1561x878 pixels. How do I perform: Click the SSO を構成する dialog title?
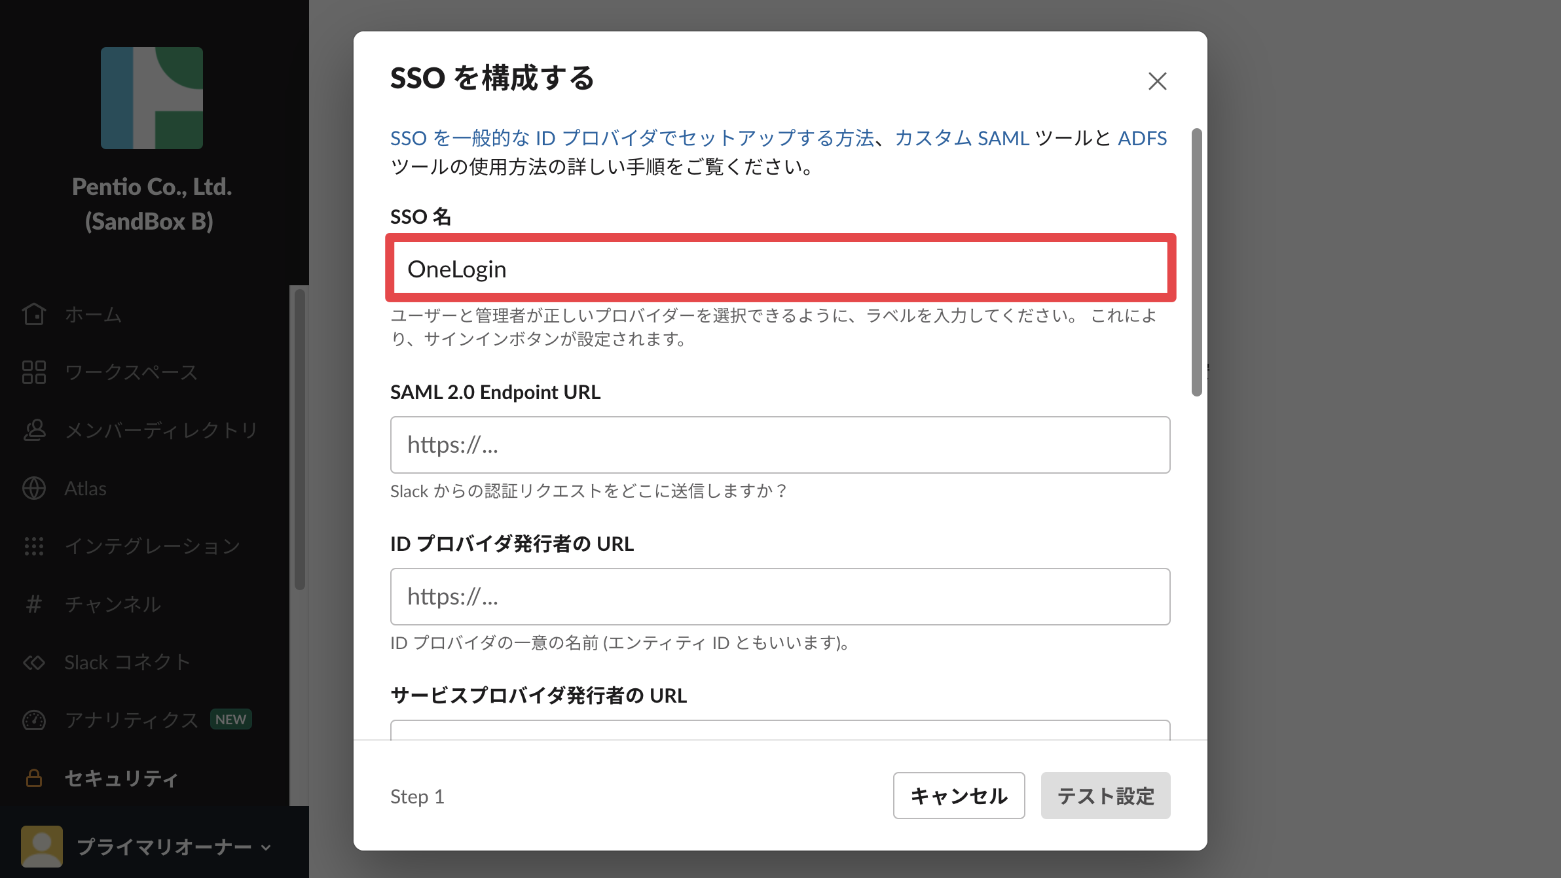[492, 78]
